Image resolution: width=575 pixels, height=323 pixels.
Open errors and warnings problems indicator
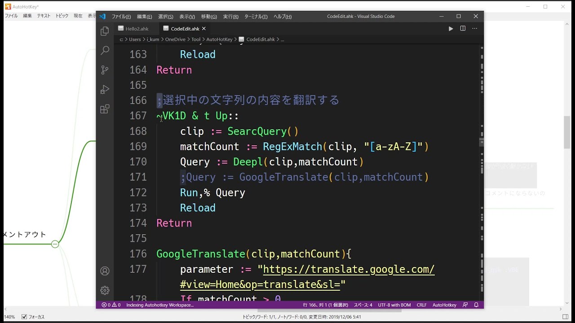click(x=111, y=305)
